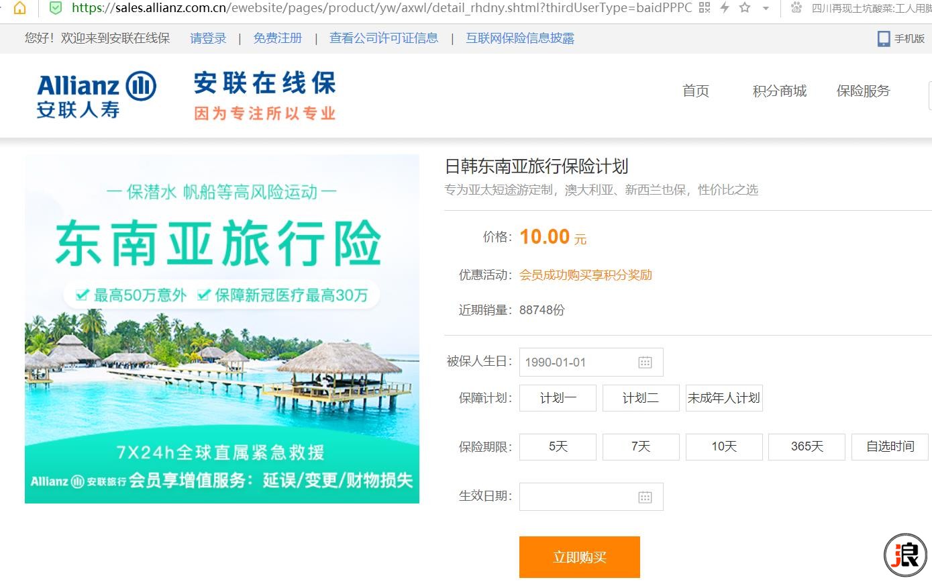Click the 手机版 label
Screen dimensions: 932x582
tap(909, 39)
